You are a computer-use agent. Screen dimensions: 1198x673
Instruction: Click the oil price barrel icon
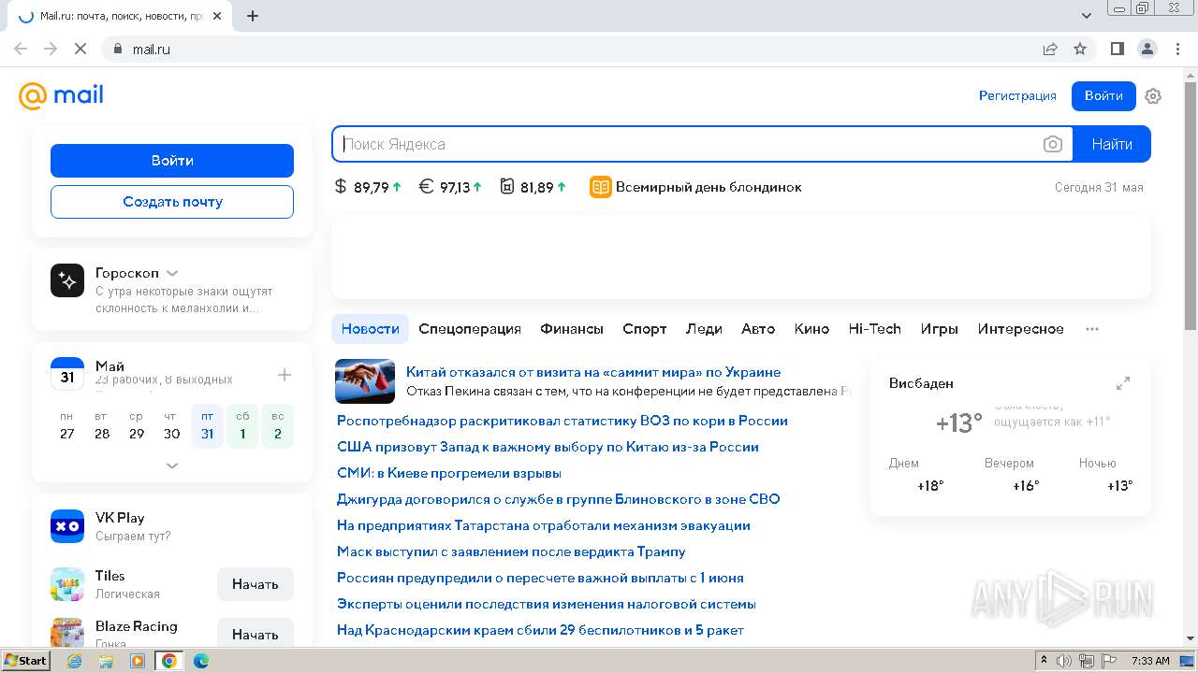pos(506,187)
